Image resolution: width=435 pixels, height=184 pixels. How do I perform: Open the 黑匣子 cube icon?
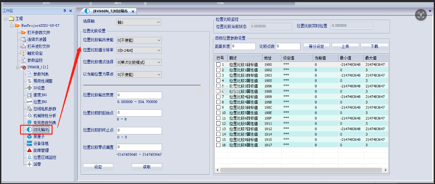click(29, 137)
